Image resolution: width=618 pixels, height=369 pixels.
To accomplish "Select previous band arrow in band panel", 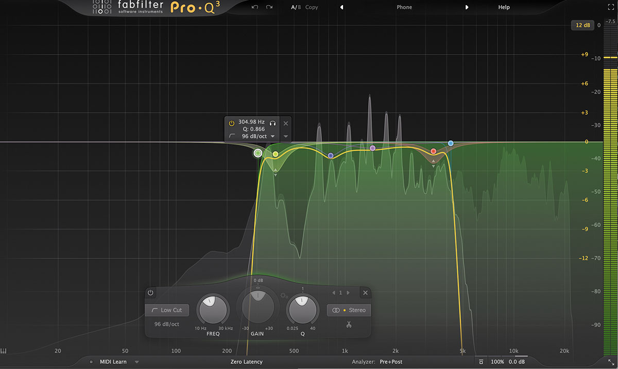I will (334, 293).
